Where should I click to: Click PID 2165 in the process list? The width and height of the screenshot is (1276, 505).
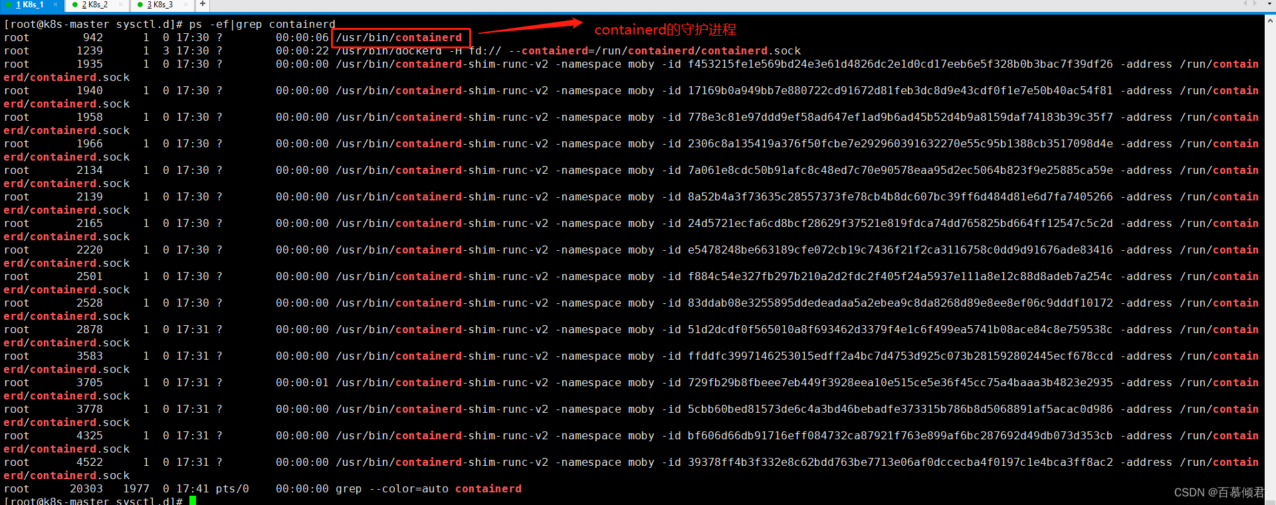(x=90, y=224)
